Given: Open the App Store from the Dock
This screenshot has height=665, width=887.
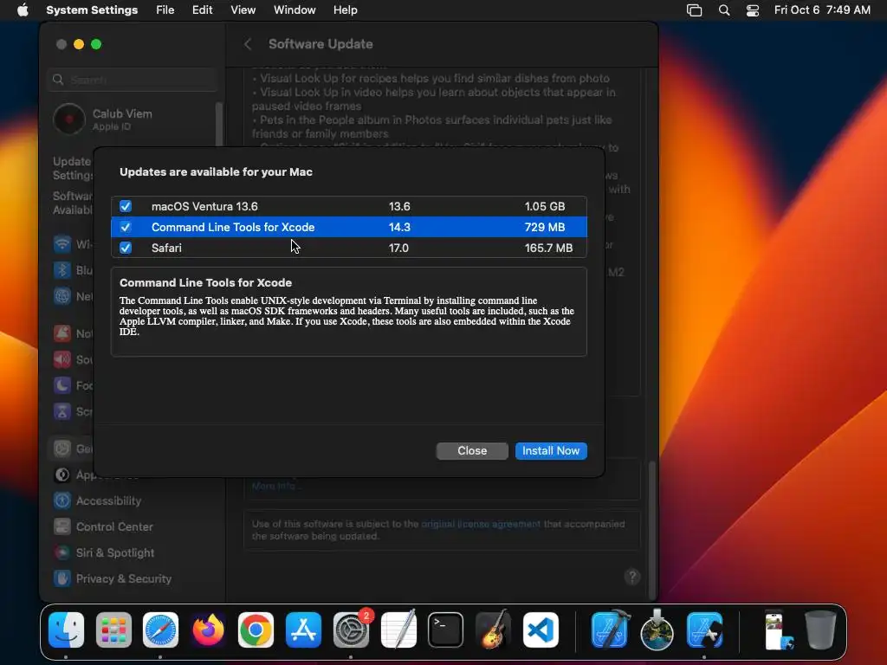Looking at the screenshot, I should [303, 630].
